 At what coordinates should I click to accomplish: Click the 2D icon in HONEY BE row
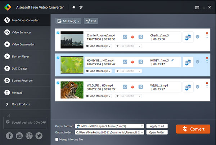(x=125, y=62)
